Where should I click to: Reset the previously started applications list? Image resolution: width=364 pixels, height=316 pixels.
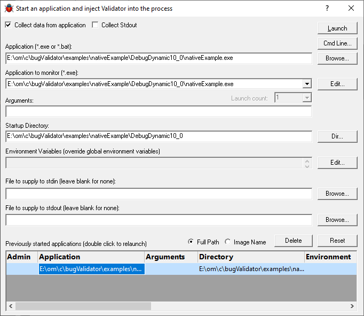click(x=337, y=241)
